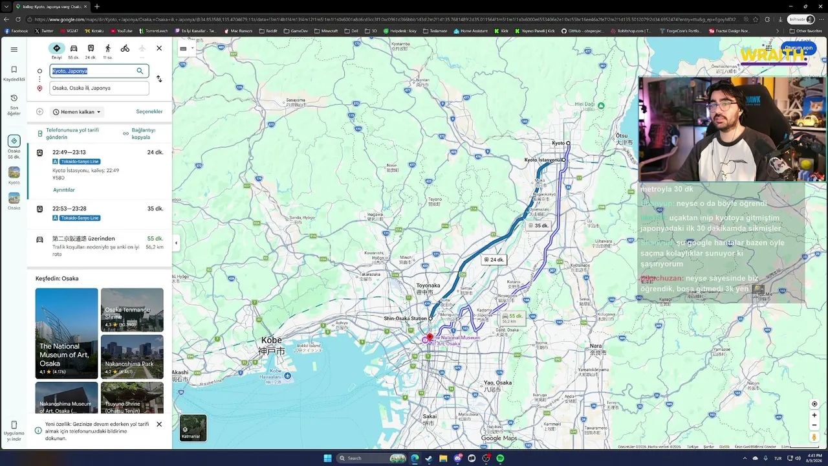Click the Osaka destination input field

pyautogui.click(x=99, y=88)
